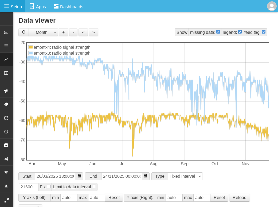Open the clock schedule icon in sidebar
The width and height of the screenshot is (278, 207).
[x=6, y=132]
